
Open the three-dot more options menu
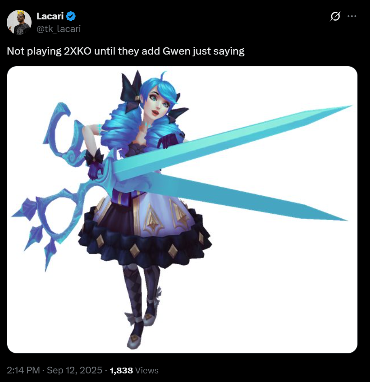(x=352, y=16)
